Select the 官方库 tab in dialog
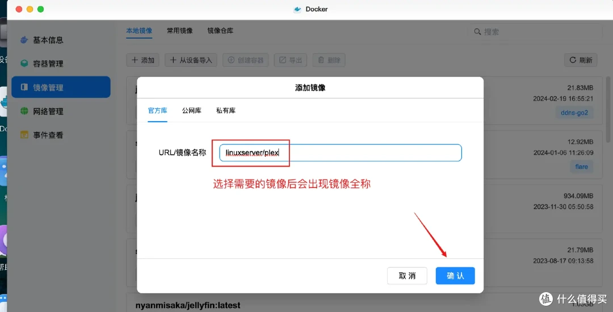Screen dimensions: 613x312 coord(158,110)
